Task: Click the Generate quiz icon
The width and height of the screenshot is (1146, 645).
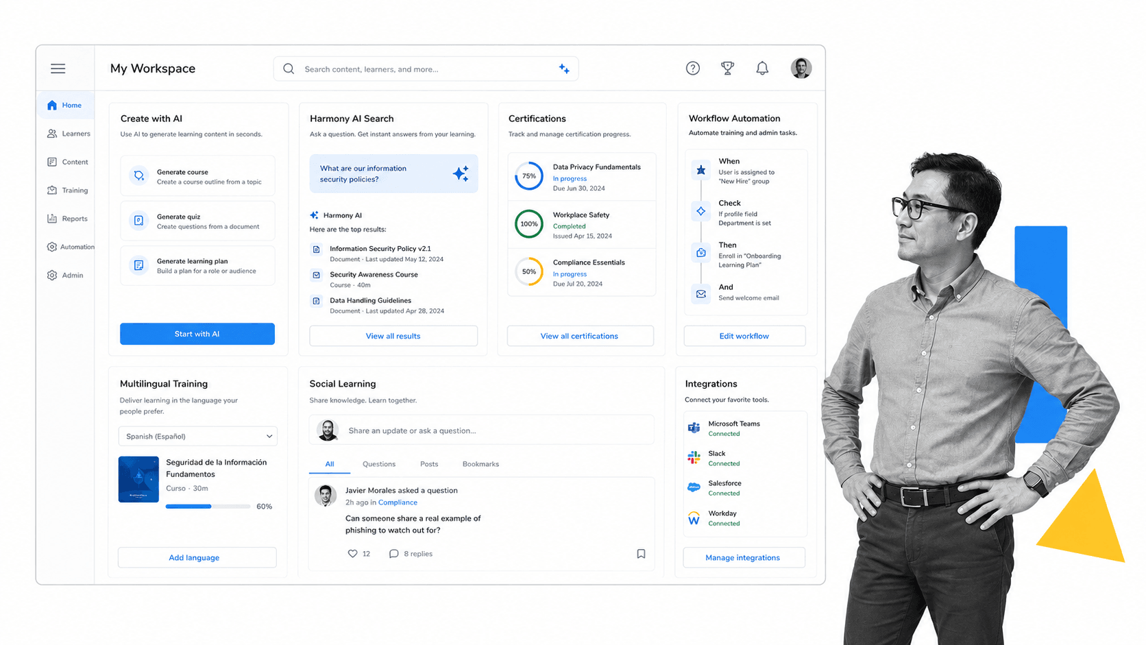Action: click(139, 221)
